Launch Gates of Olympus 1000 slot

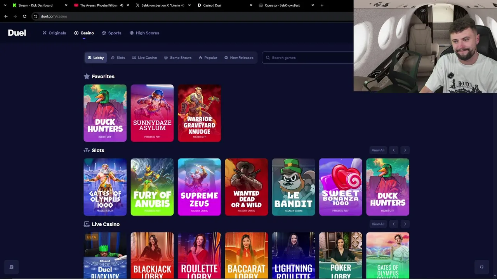[x=105, y=187]
